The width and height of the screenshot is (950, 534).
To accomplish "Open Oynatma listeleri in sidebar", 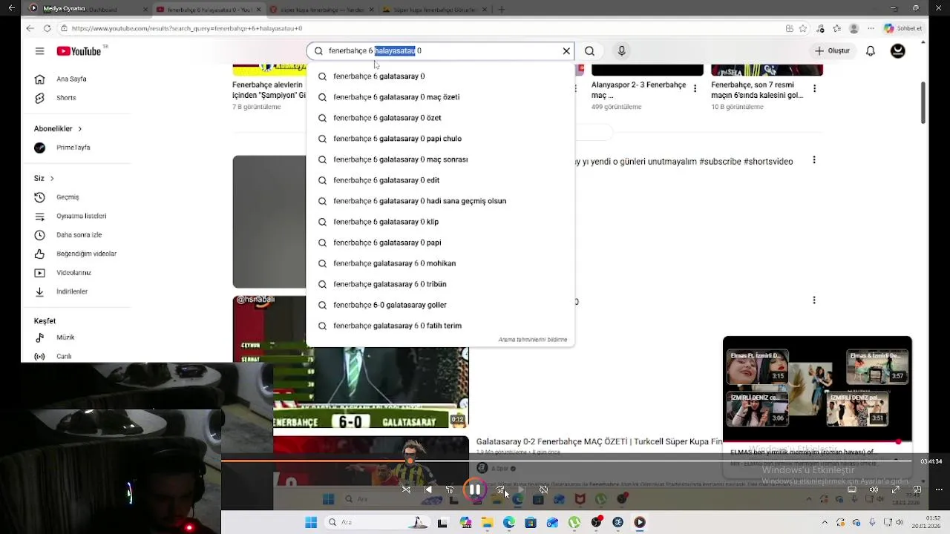I will [x=81, y=216].
